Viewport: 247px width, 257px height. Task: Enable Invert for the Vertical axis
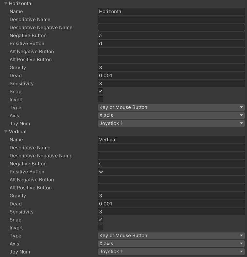100,228
